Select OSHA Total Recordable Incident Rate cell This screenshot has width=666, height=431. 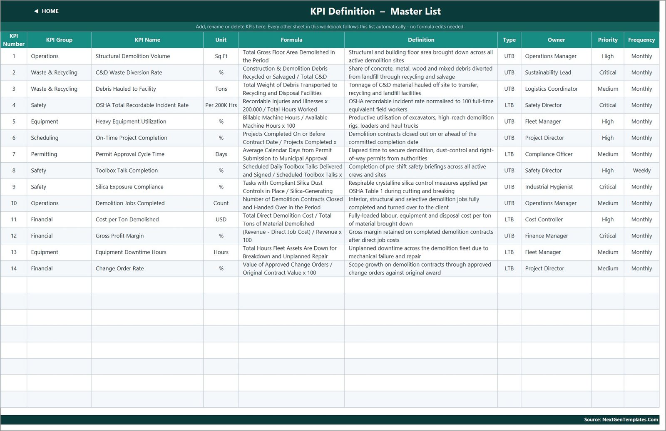147,105
